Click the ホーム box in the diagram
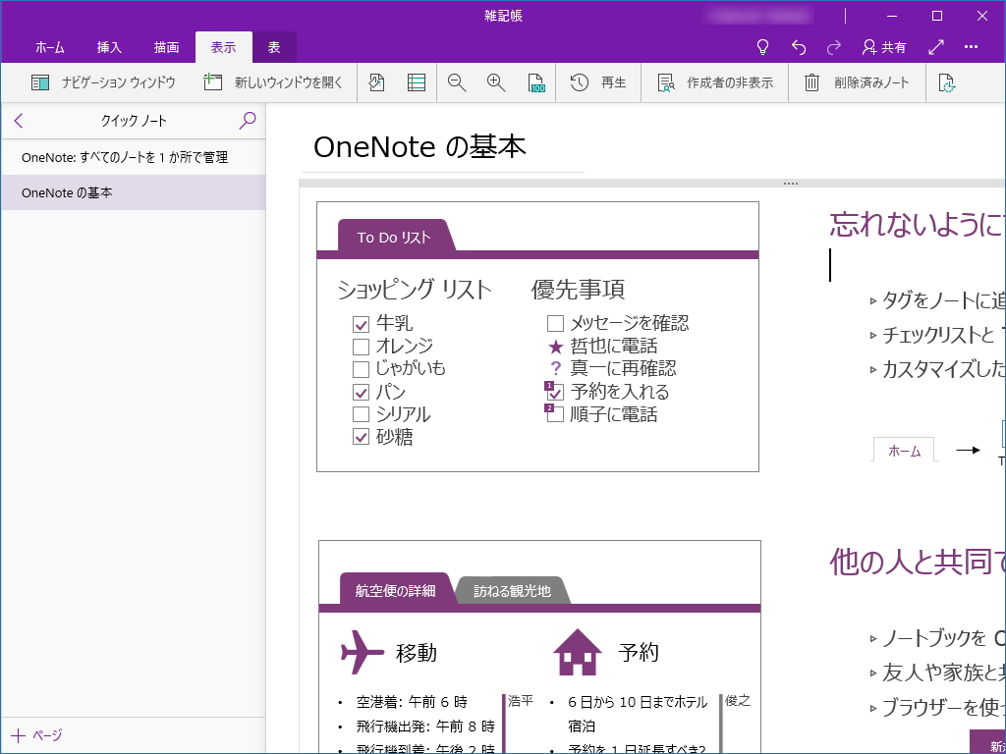 pos(904,451)
